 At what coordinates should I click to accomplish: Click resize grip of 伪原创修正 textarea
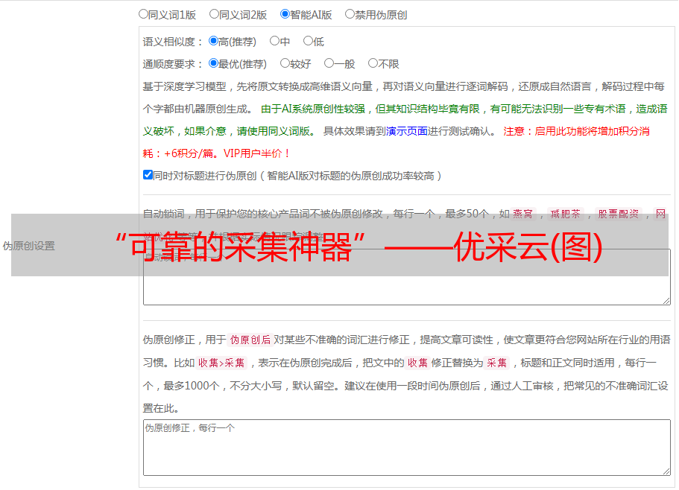click(666, 471)
